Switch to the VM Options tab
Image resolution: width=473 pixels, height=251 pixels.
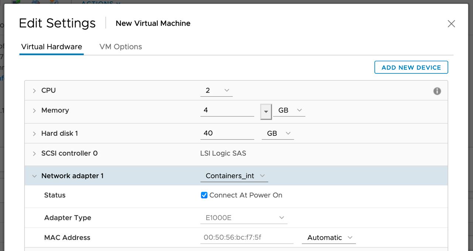click(x=120, y=47)
